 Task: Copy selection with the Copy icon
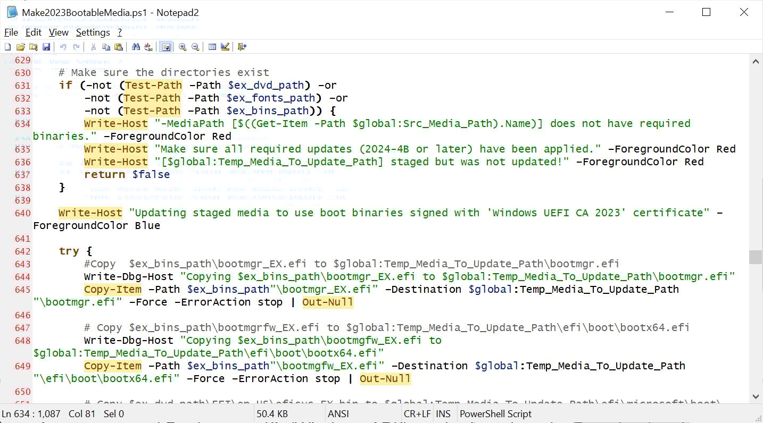pyautogui.click(x=106, y=47)
